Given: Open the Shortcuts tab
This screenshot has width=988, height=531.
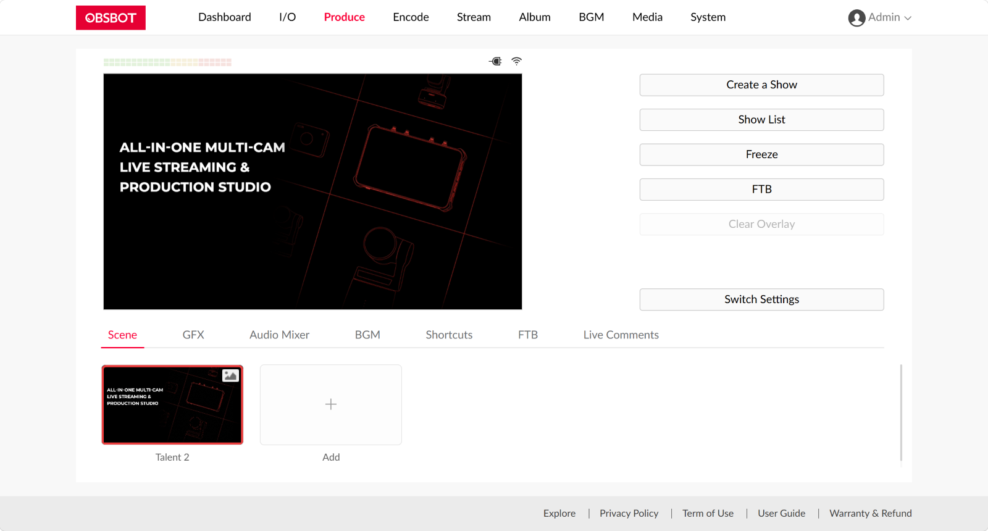Looking at the screenshot, I should click(449, 335).
